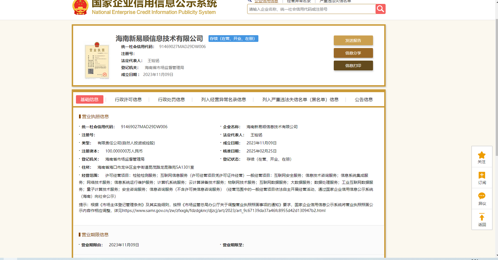Open the 列入严重违法失信名单（黑名单）信息 tab
The image size is (498, 260).
pyautogui.click(x=300, y=100)
